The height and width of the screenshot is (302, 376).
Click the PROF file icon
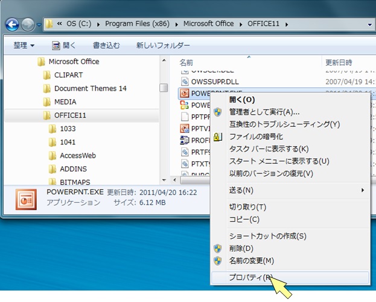coord(185,140)
